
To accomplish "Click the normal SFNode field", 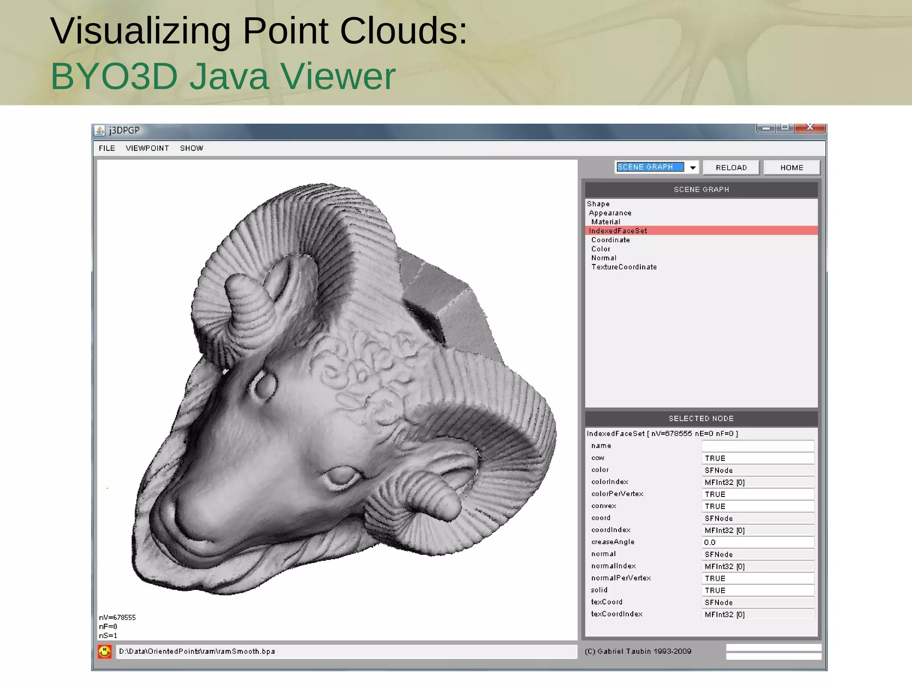I will point(758,554).
